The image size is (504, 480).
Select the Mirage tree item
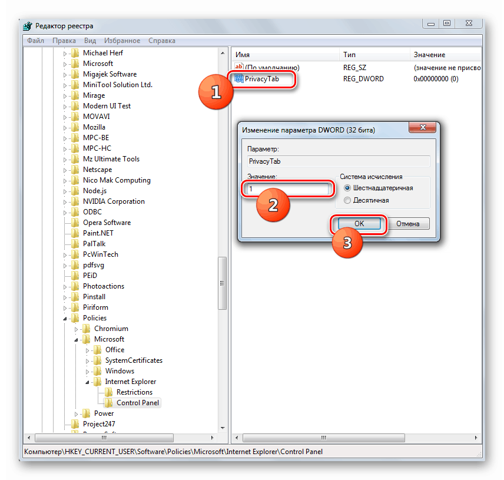[x=94, y=95]
